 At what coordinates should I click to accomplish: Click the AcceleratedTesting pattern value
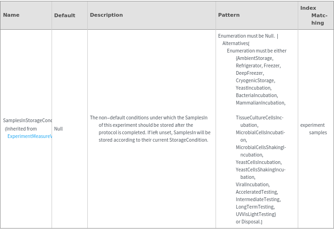256,192
